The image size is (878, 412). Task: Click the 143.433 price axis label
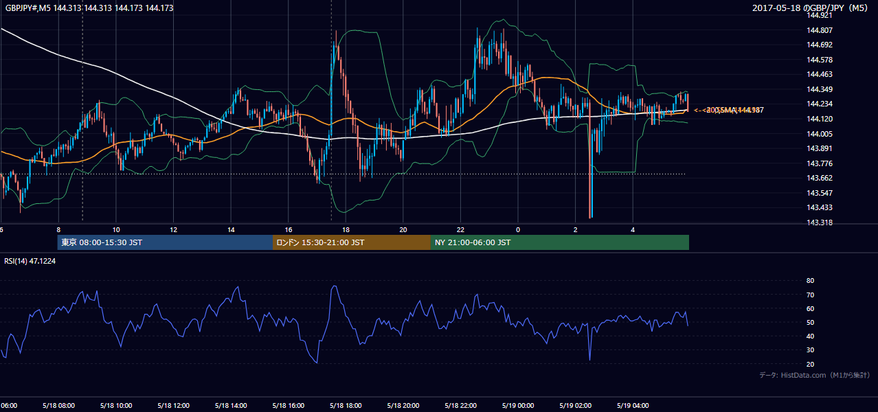pyautogui.click(x=820, y=207)
